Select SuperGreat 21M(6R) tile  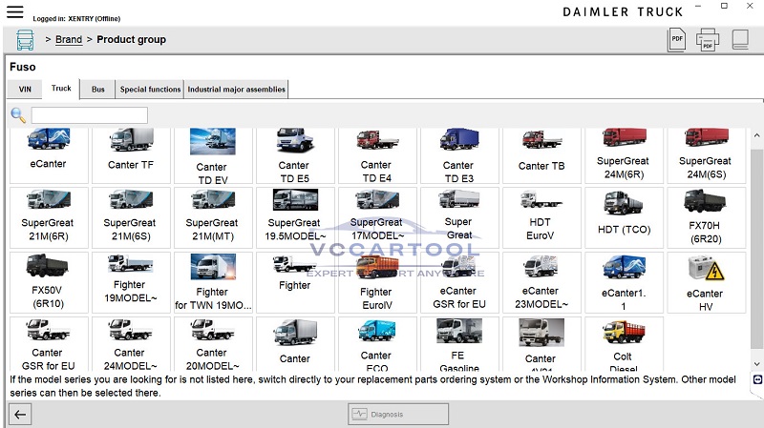coord(49,217)
